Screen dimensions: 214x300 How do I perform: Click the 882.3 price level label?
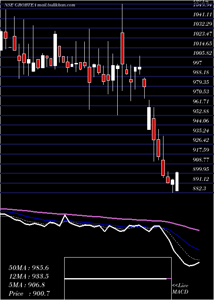click(199, 189)
